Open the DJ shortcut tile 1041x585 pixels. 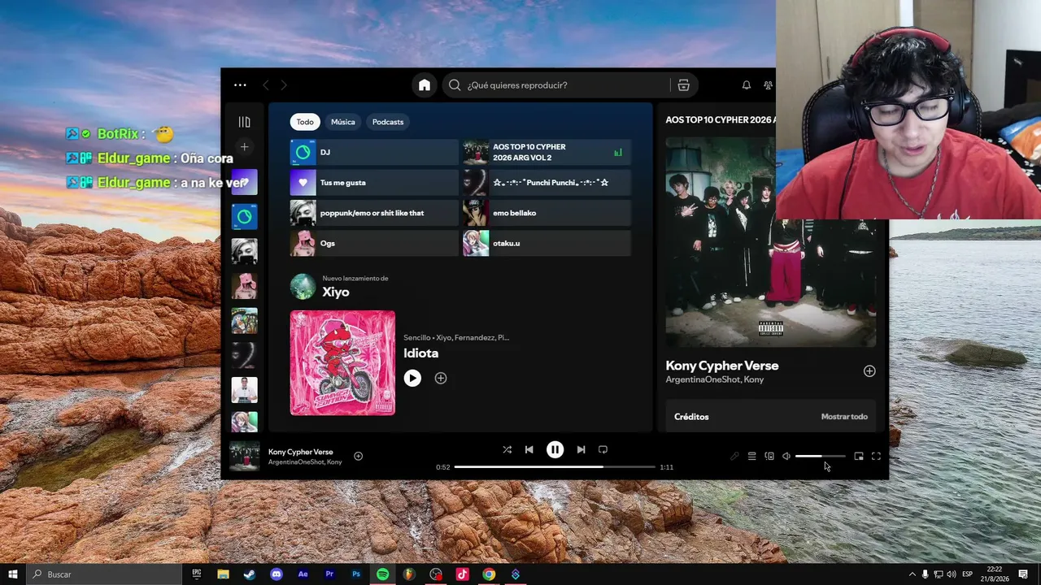coord(374,152)
